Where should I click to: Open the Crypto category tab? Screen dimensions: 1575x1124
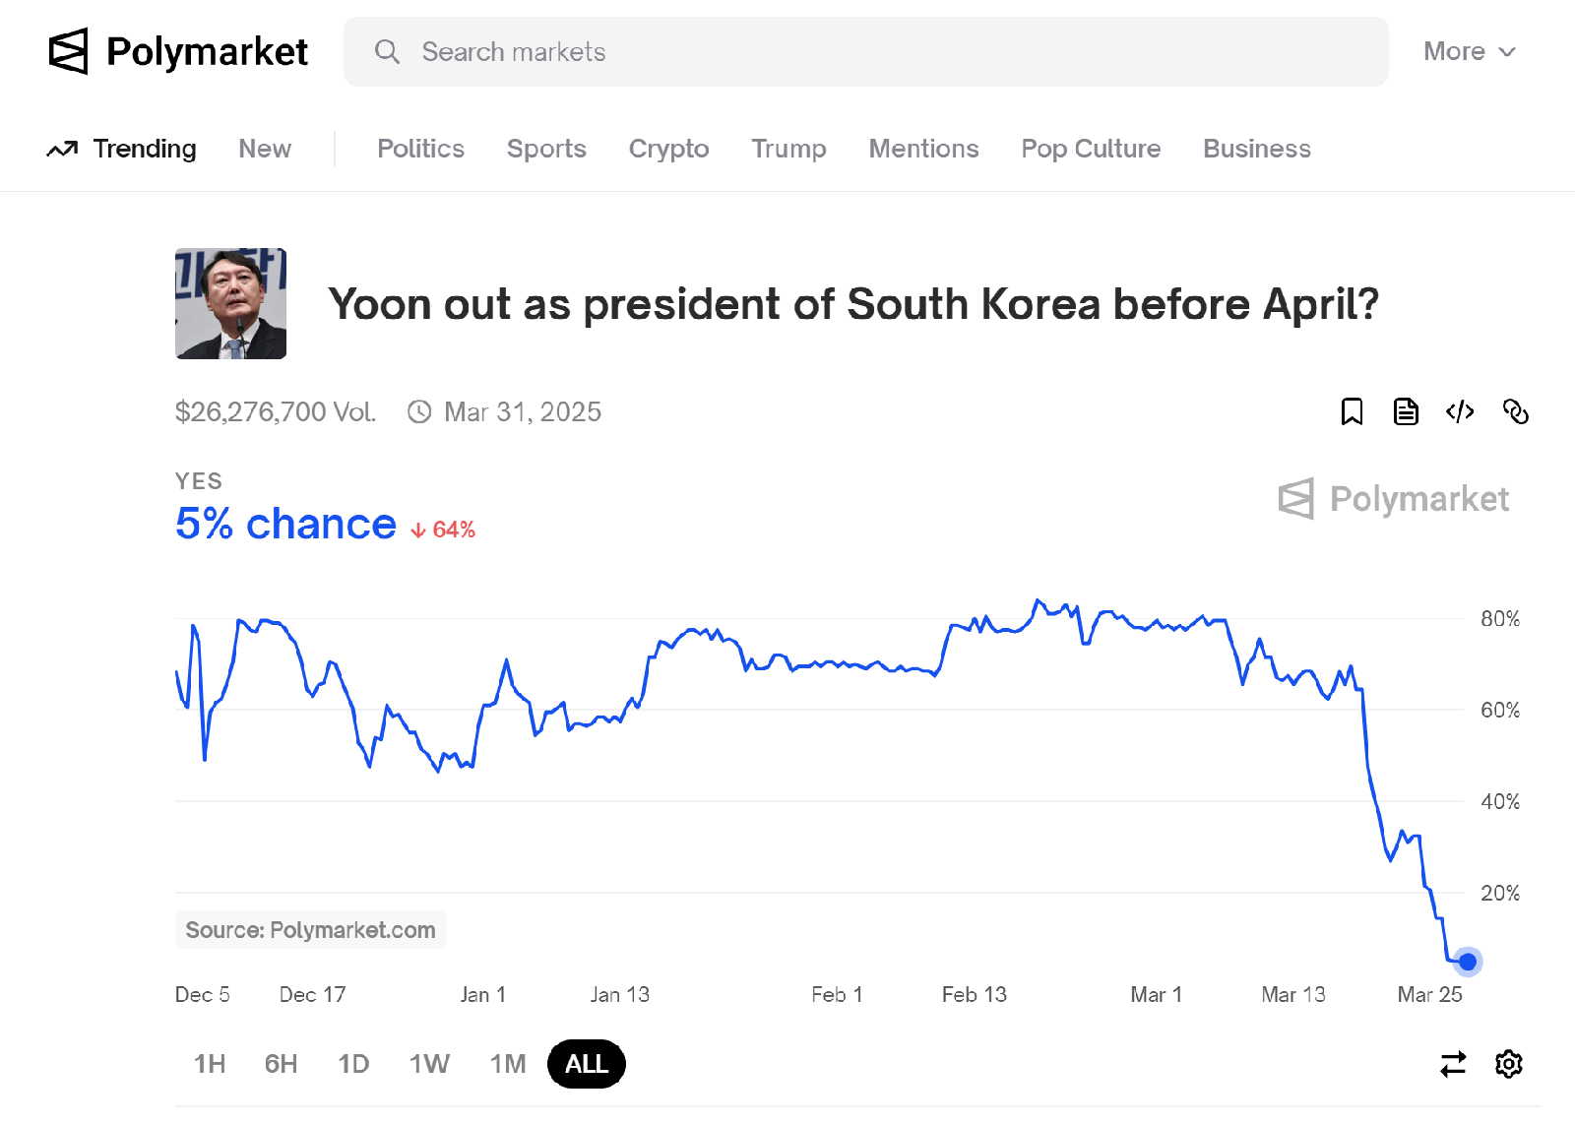pyautogui.click(x=668, y=149)
